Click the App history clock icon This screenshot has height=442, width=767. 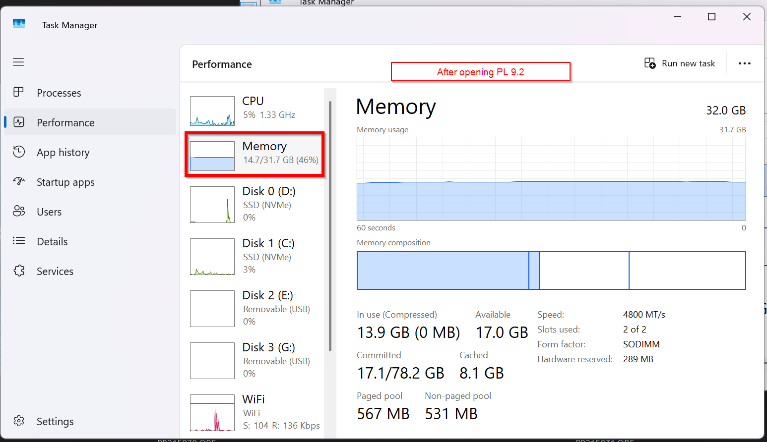[19, 152]
